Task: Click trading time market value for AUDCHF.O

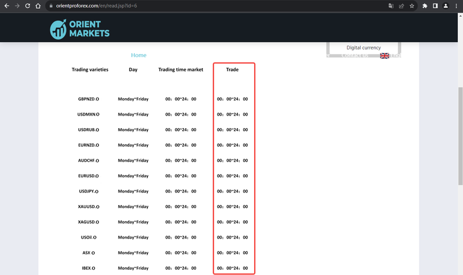Action: click(181, 161)
